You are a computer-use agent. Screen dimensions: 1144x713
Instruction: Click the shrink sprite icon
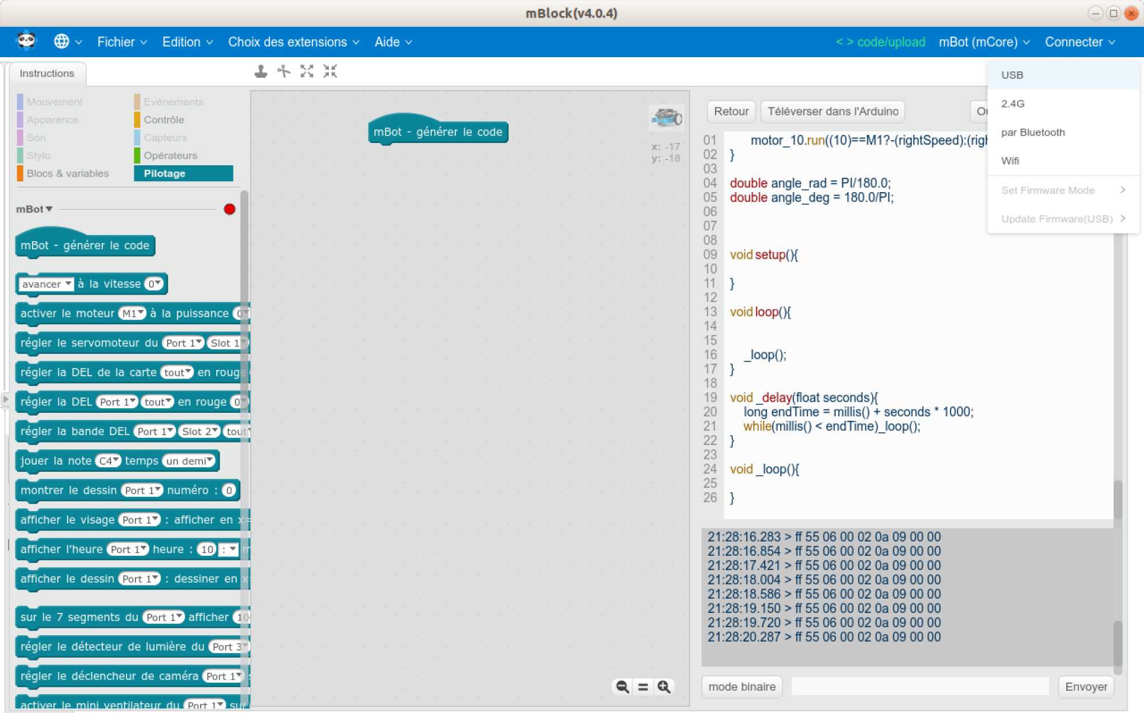(330, 71)
